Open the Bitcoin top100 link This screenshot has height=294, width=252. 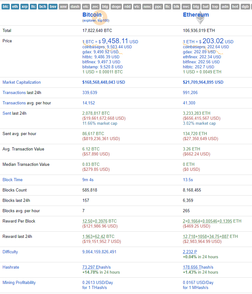[x=103, y=21]
